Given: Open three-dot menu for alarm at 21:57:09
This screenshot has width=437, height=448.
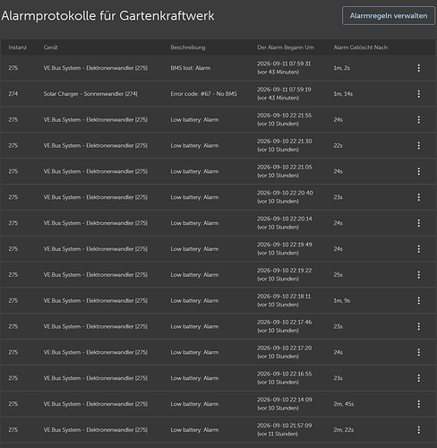Looking at the screenshot, I should click(x=419, y=430).
